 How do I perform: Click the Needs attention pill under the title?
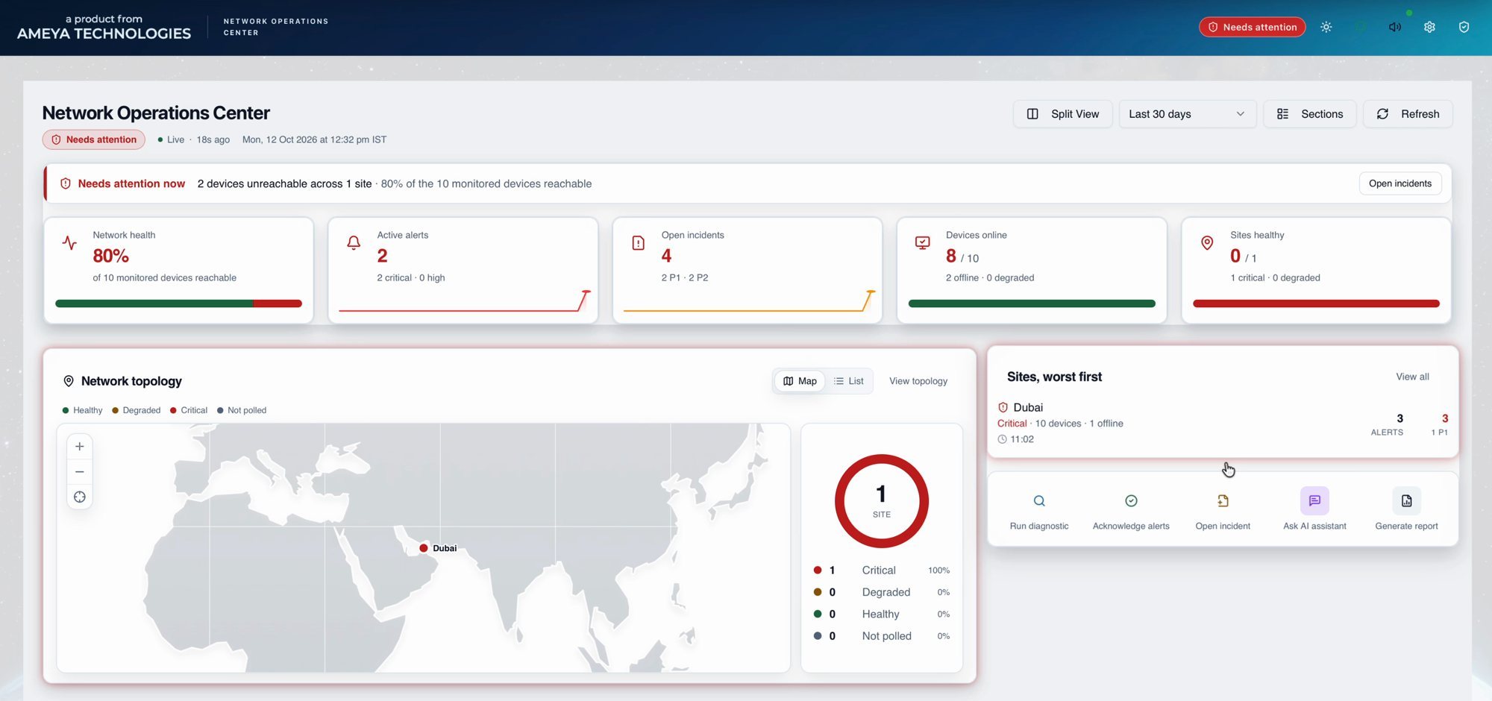[94, 139]
